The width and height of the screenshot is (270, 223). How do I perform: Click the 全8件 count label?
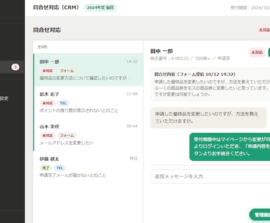point(42,47)
